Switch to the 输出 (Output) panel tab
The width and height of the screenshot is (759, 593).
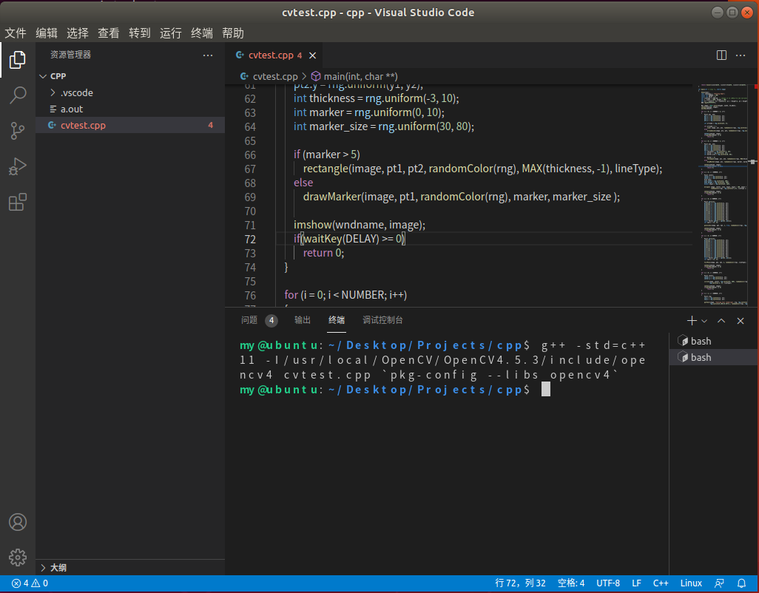[x=303, y=320]
